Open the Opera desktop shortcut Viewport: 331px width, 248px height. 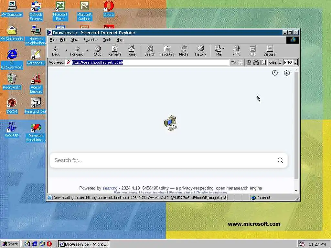[x=109, y=9]
